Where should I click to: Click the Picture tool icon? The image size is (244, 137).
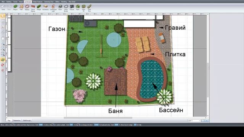coord(72,7)
